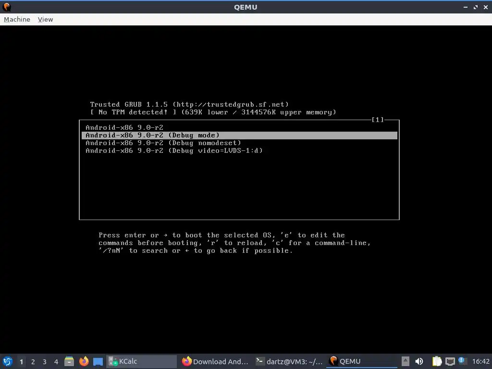Close the QEMU window
This screenshot has width=492, height=369.
click(x=486, y=7)
